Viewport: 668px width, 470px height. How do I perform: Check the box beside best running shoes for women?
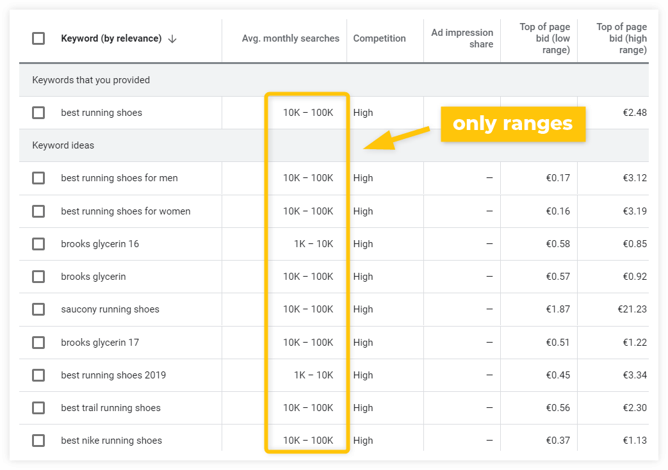(38, 211)
